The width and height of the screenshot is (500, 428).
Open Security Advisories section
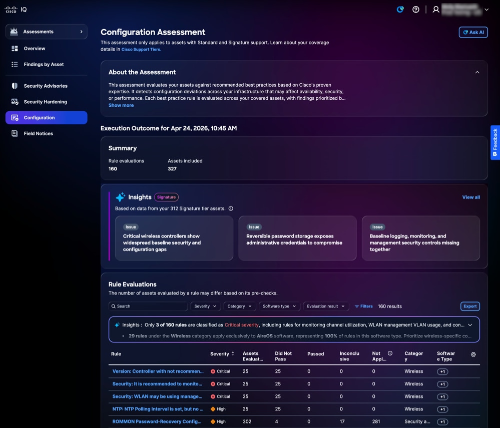[x=46, y=86]
